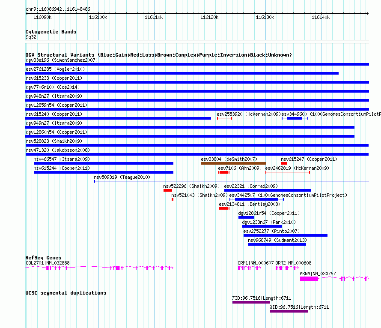Click nsv968749 (Sudmant2013) variant label
381x328 pixels.
pyautogui.click(x=277, y=240)
